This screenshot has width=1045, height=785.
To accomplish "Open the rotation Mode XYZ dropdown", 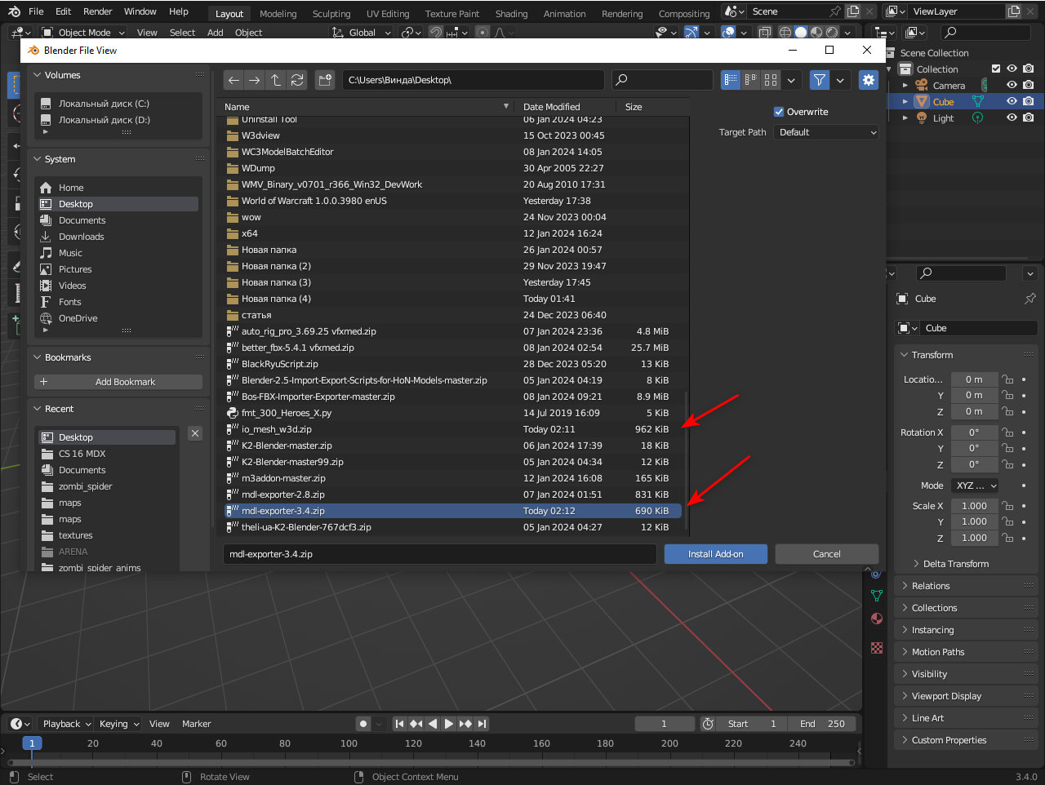I will point(976,486).
